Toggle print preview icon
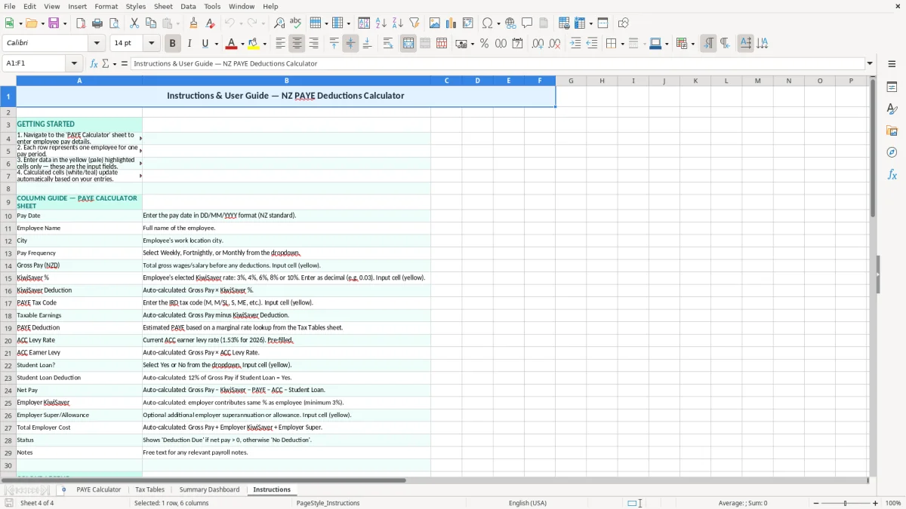 [x=113, y=23]
